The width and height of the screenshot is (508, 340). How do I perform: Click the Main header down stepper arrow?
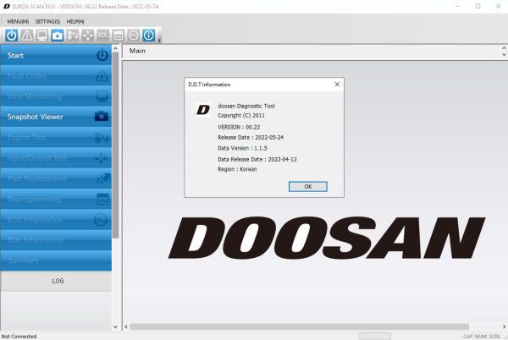click(x=504, y=55)
